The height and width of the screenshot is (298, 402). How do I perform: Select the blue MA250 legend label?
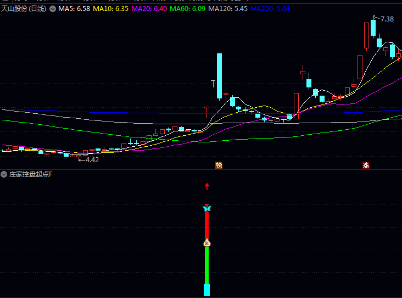[x=270, y=9]
